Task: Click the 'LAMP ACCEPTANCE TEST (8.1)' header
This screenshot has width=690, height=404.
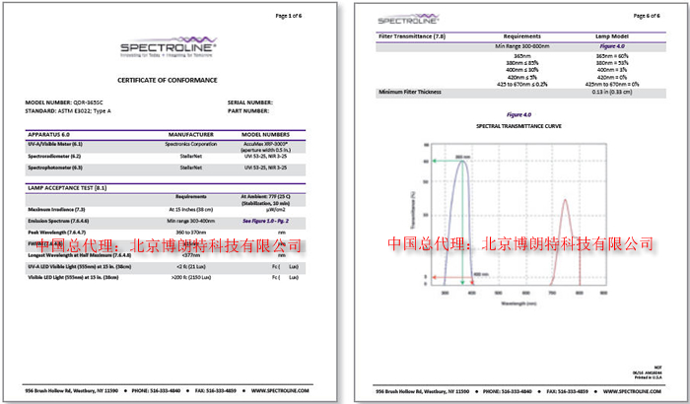Action: (67, 188)
